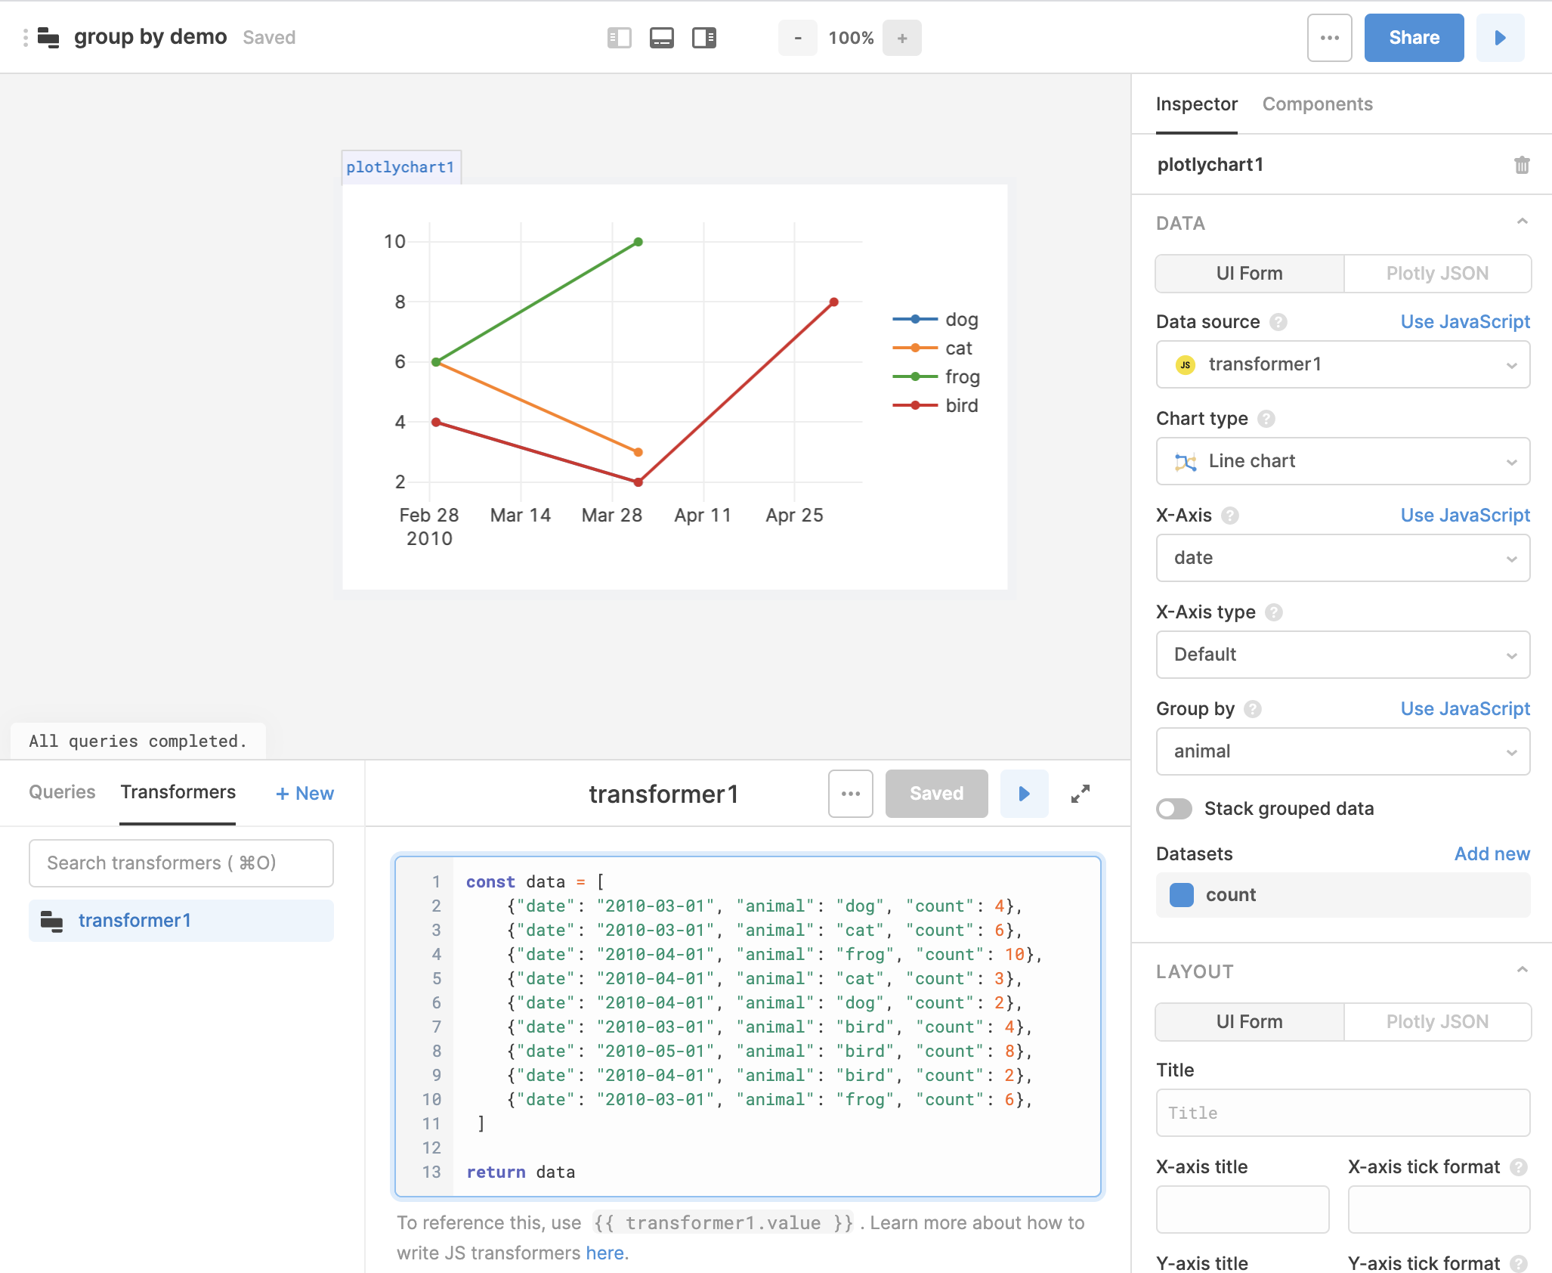
Task: Toggle the bird series in chart legend
Action: click(936, 406)
